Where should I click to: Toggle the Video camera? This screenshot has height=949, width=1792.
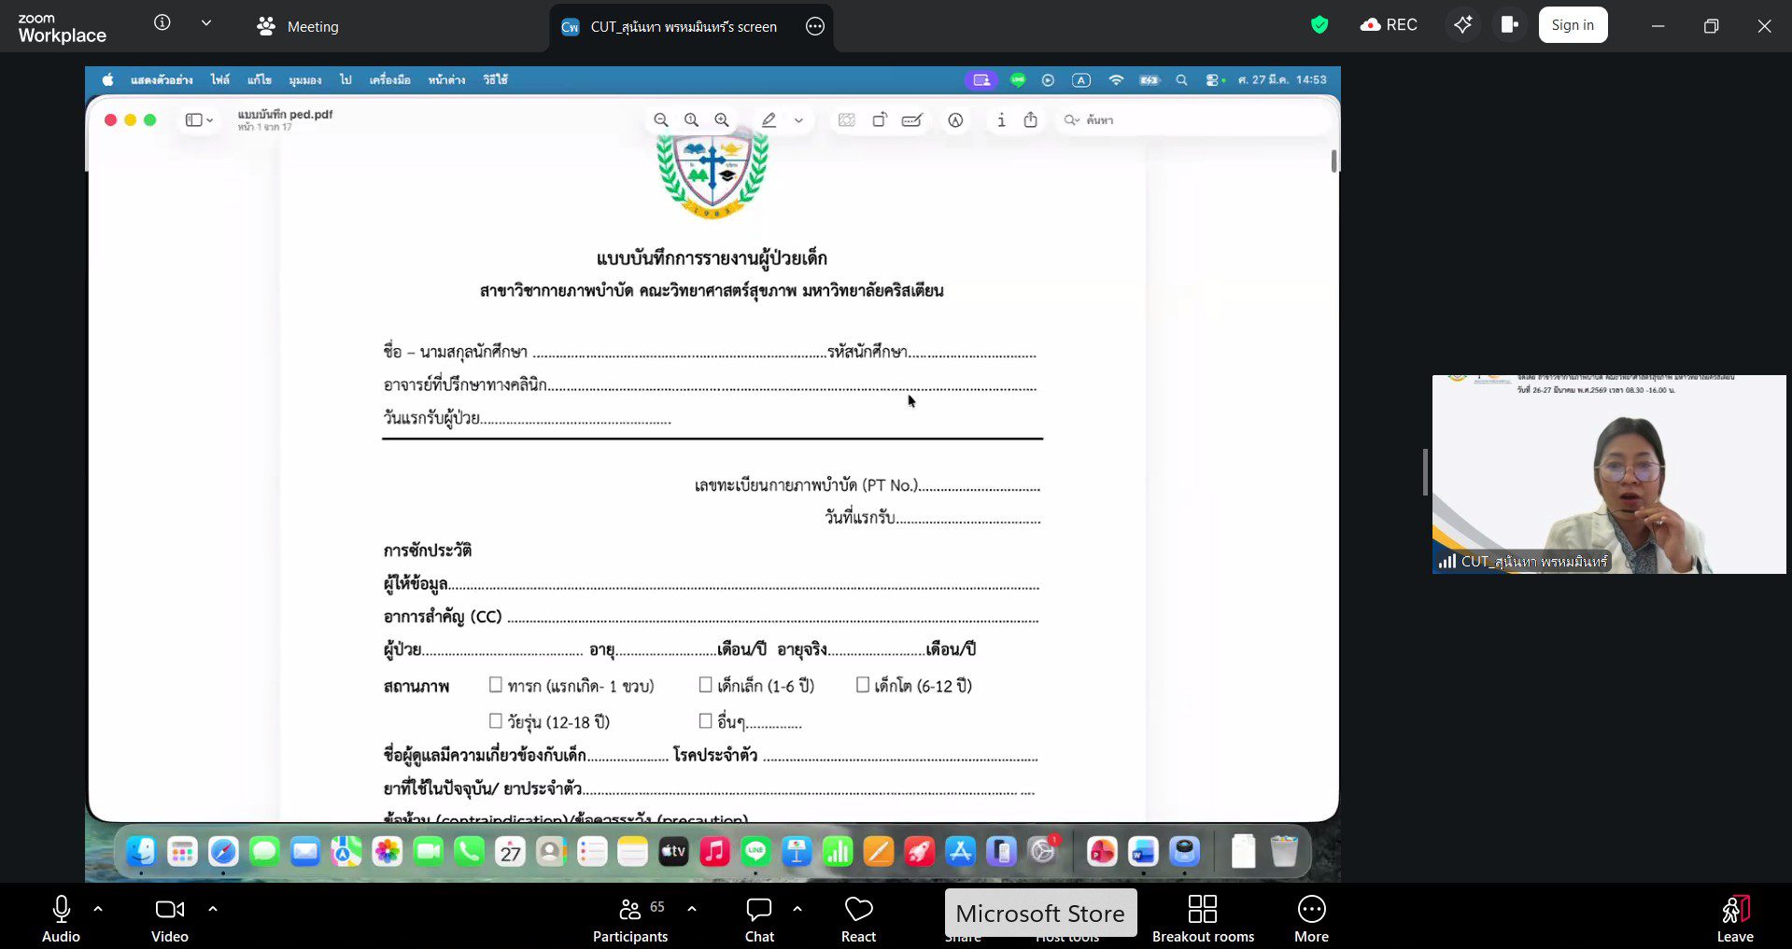[169, 919]
